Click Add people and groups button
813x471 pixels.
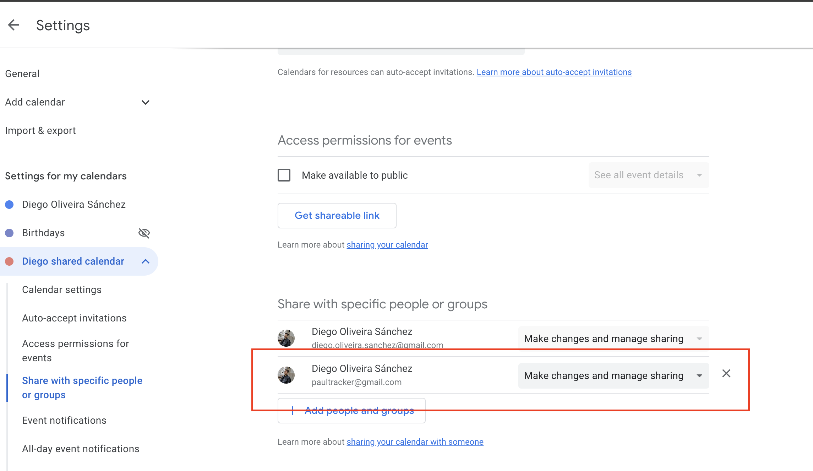(352, 410)
